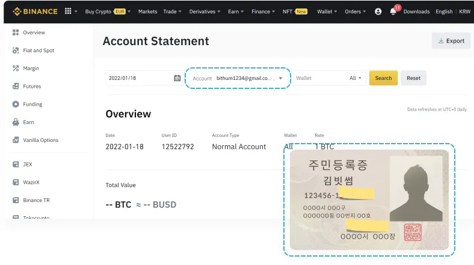This screenshot has width=474, height=265.
Task: Open Binance TR in the sidebar
Action: (36, 200)
